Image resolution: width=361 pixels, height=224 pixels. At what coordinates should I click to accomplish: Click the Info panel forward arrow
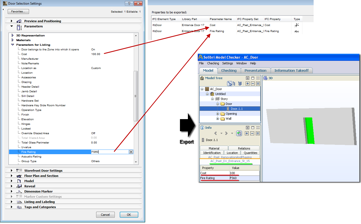226,133
